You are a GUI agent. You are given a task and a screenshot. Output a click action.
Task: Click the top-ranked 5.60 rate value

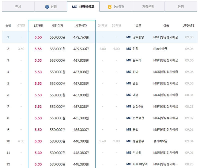point(38,37)
